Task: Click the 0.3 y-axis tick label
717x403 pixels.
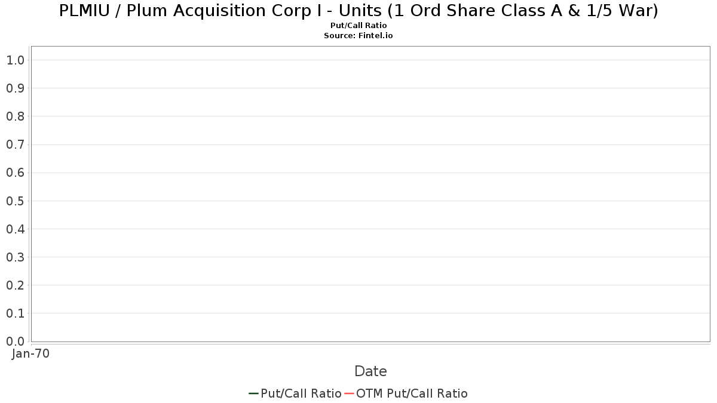Action: tap(16, 257)
